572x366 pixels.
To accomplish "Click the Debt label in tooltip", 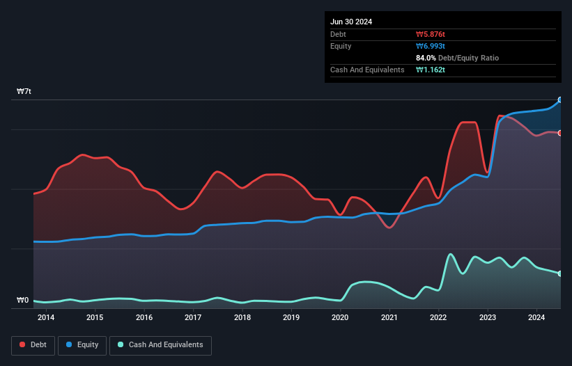I will [338, 34].
